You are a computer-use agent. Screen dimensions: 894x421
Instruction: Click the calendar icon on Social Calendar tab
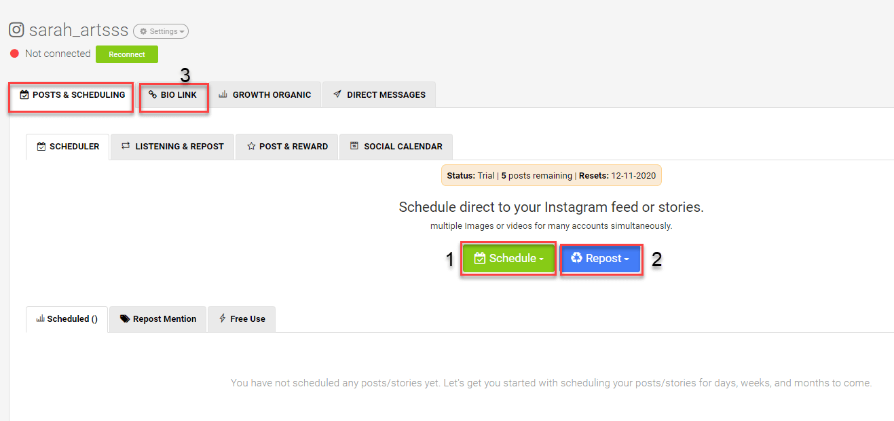tap(354, 146)
